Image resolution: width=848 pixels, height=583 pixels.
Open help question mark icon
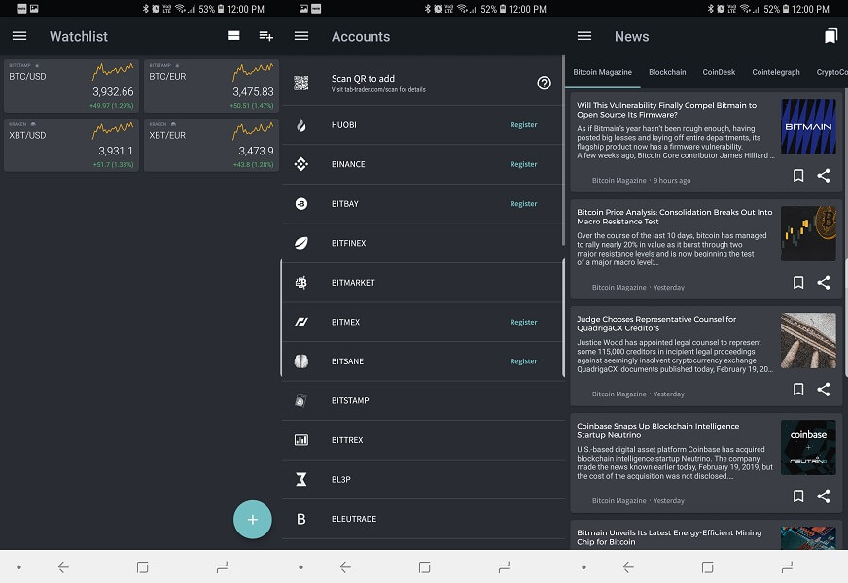coord(544,83)
